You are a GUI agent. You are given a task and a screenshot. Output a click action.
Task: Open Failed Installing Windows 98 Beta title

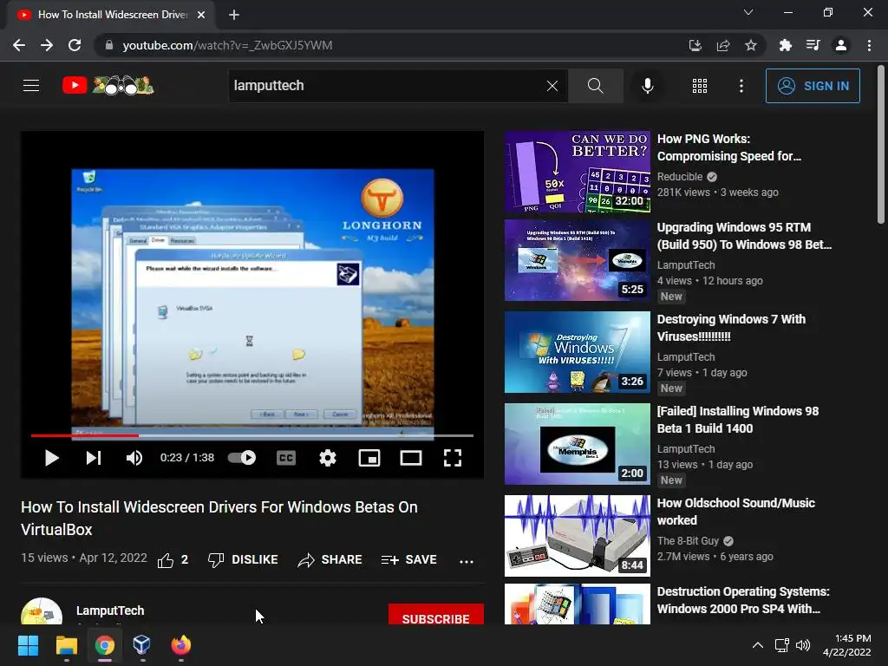click(x=737, y=420)
